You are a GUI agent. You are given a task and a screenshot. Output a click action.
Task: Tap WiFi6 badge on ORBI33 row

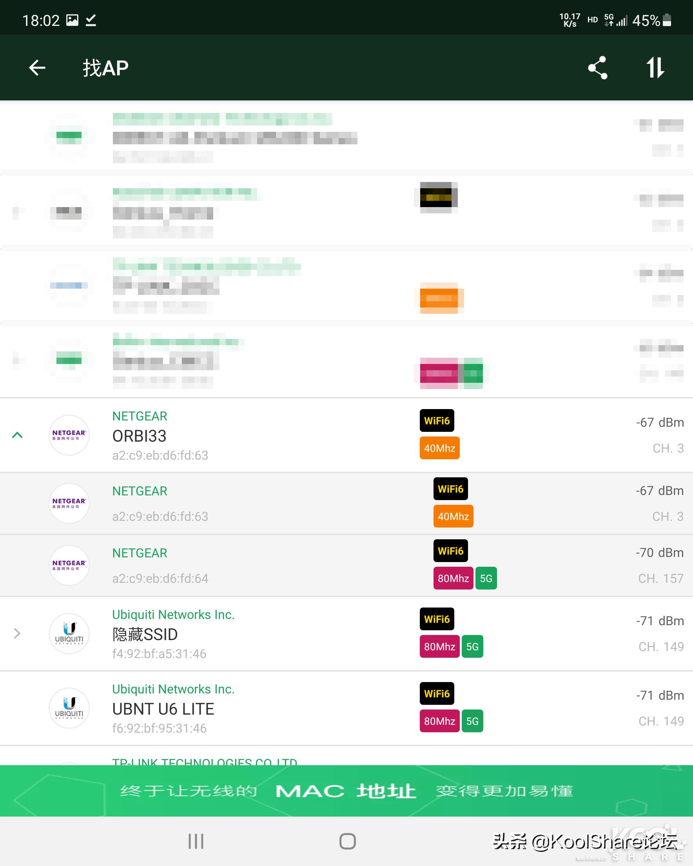437,420
